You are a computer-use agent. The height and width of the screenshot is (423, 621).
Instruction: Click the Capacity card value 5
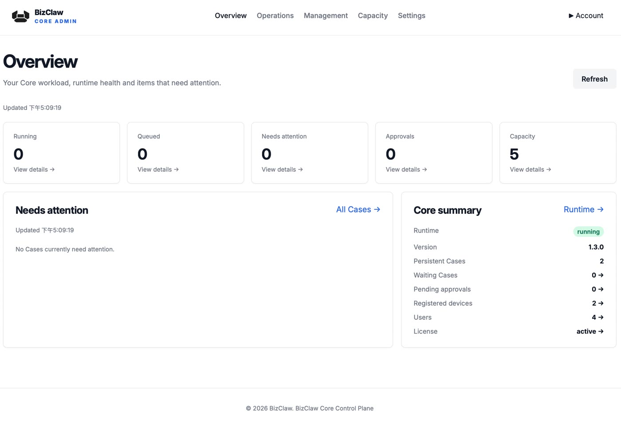tap(514, 154)
